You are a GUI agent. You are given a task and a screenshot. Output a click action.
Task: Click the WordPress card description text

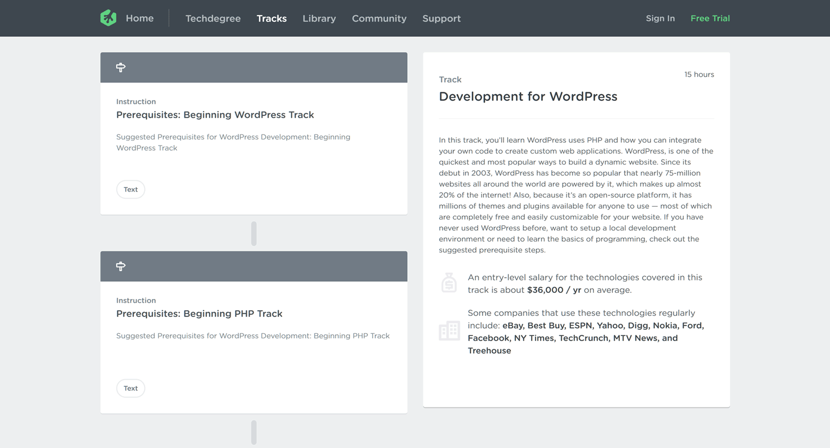click(233, 142)
